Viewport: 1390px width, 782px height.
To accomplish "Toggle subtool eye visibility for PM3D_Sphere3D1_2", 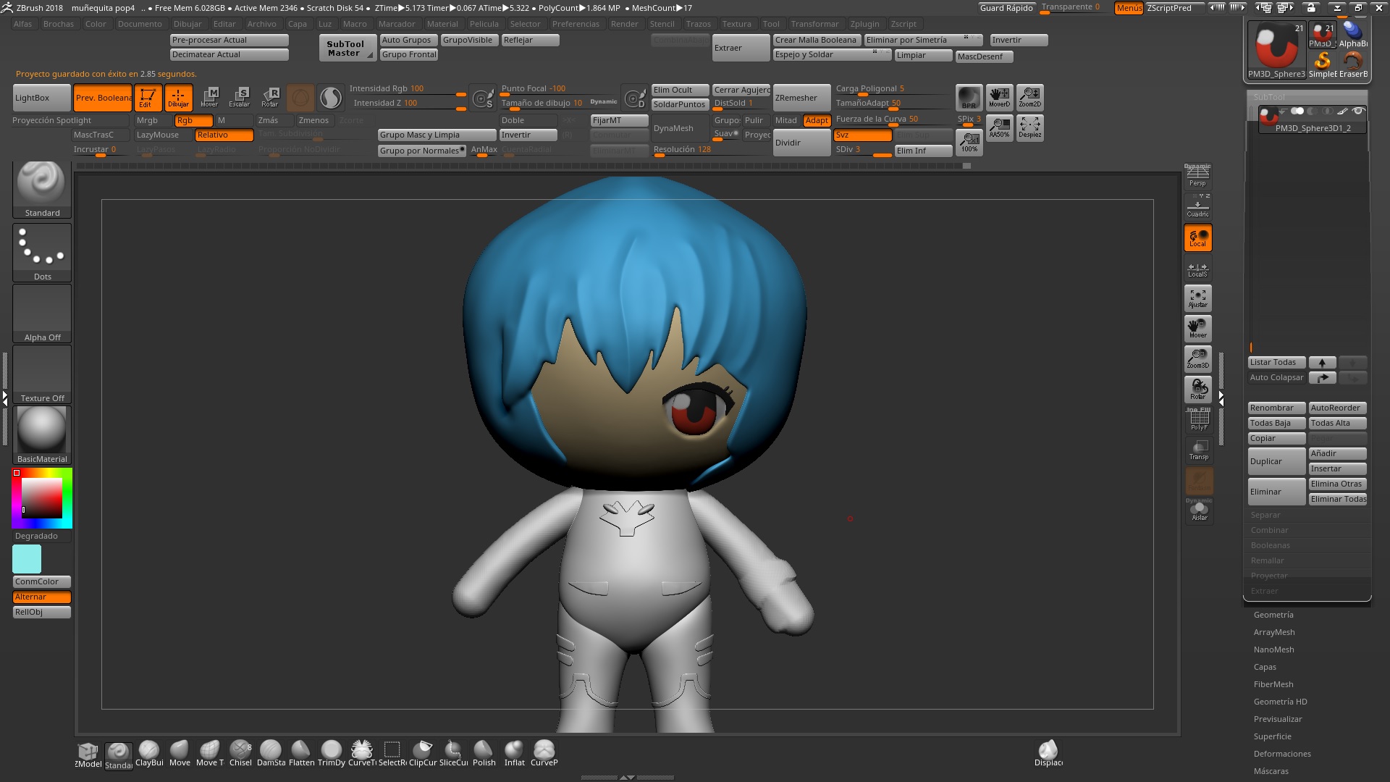I will (x=1358, y=111).
